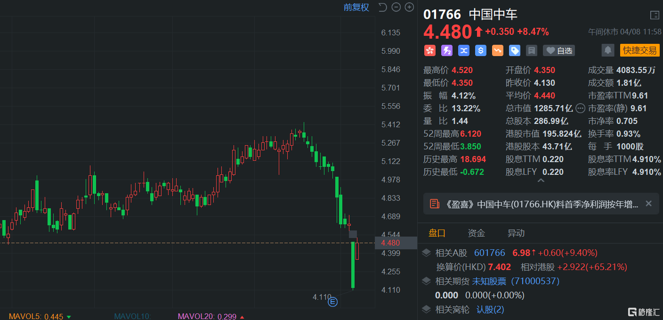Click the red Hong Kong market icon
The image size is (663, 320).
click(429, 50)
